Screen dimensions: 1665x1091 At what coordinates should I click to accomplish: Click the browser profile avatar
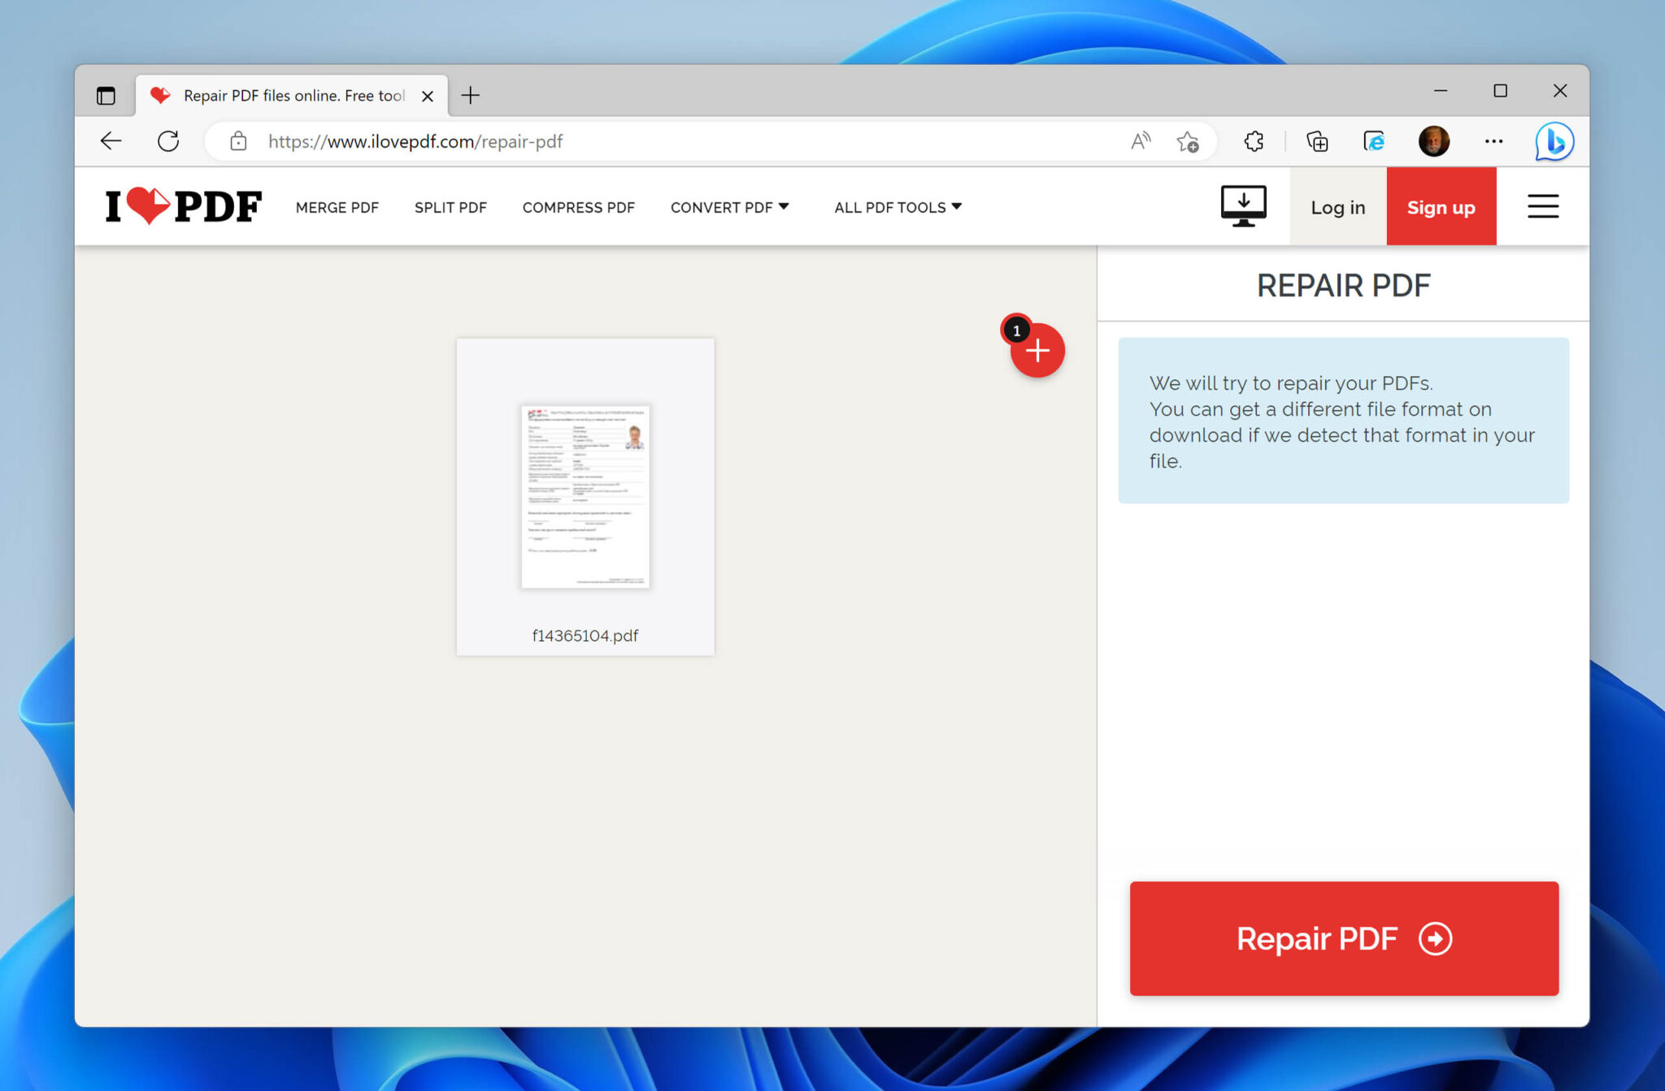[1434, 141]
